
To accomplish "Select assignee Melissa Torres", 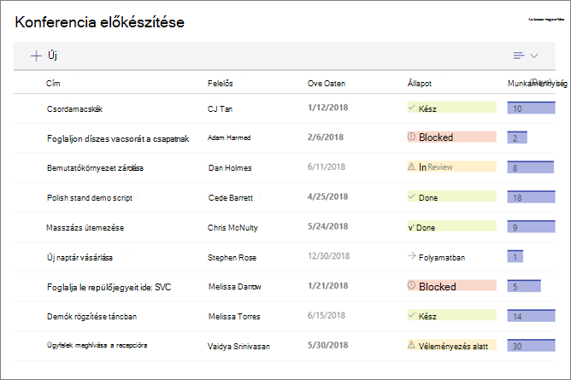I will 234,316.
